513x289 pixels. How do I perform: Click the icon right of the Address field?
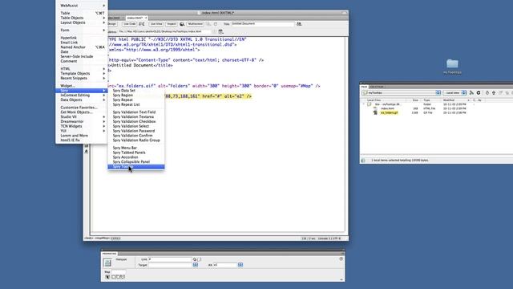coord(221,32)
